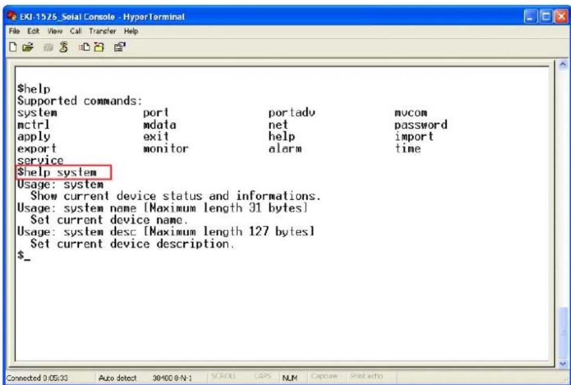The height and width of the screenshot is (385, 571).
Task: Click 'Show current device status and informations.' line
Action: pos(176,196)
